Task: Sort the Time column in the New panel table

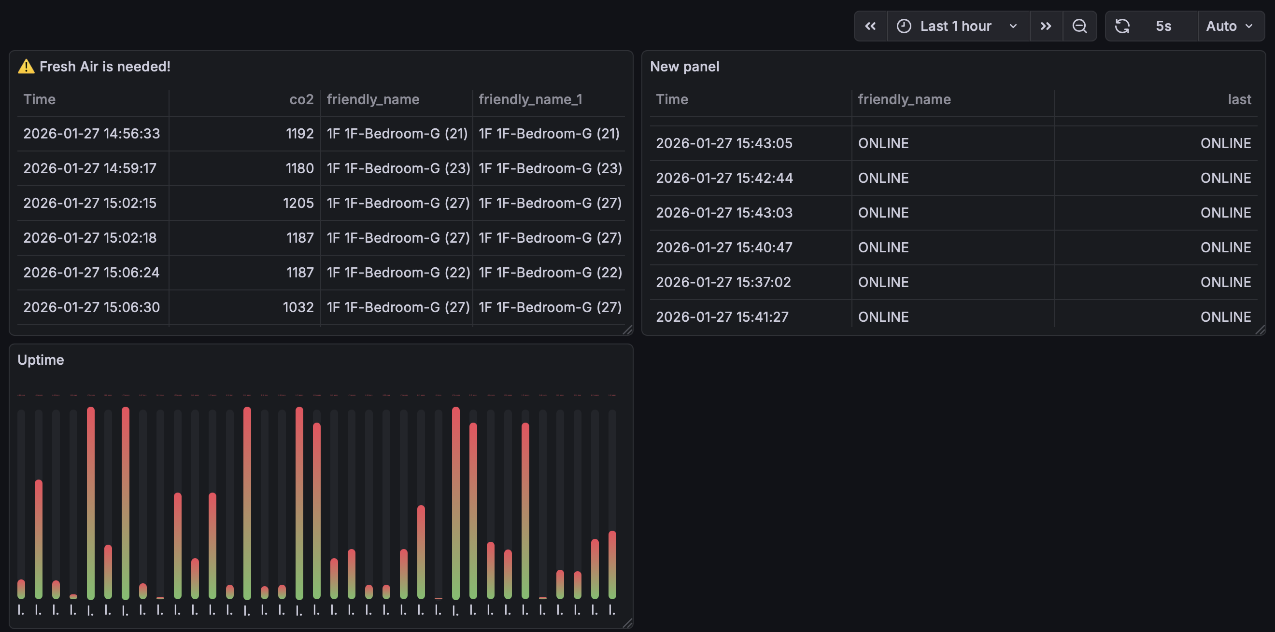Action: pos(671,99)
